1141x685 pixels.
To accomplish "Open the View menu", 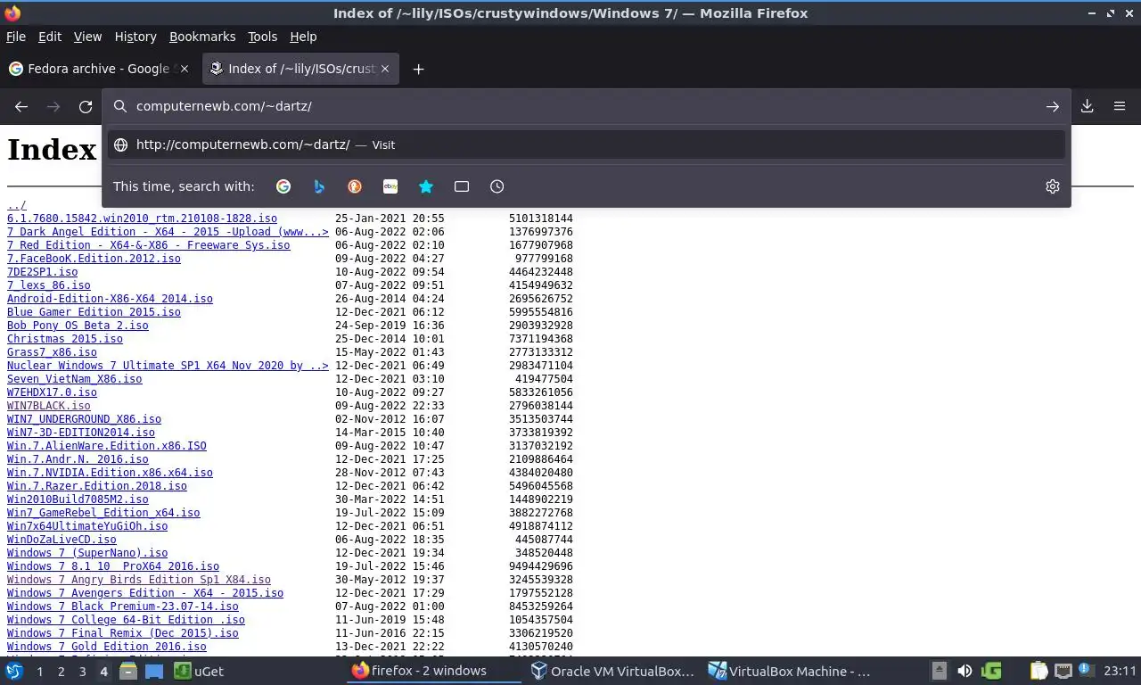I will pyautogui.click(x=87, y=37).
